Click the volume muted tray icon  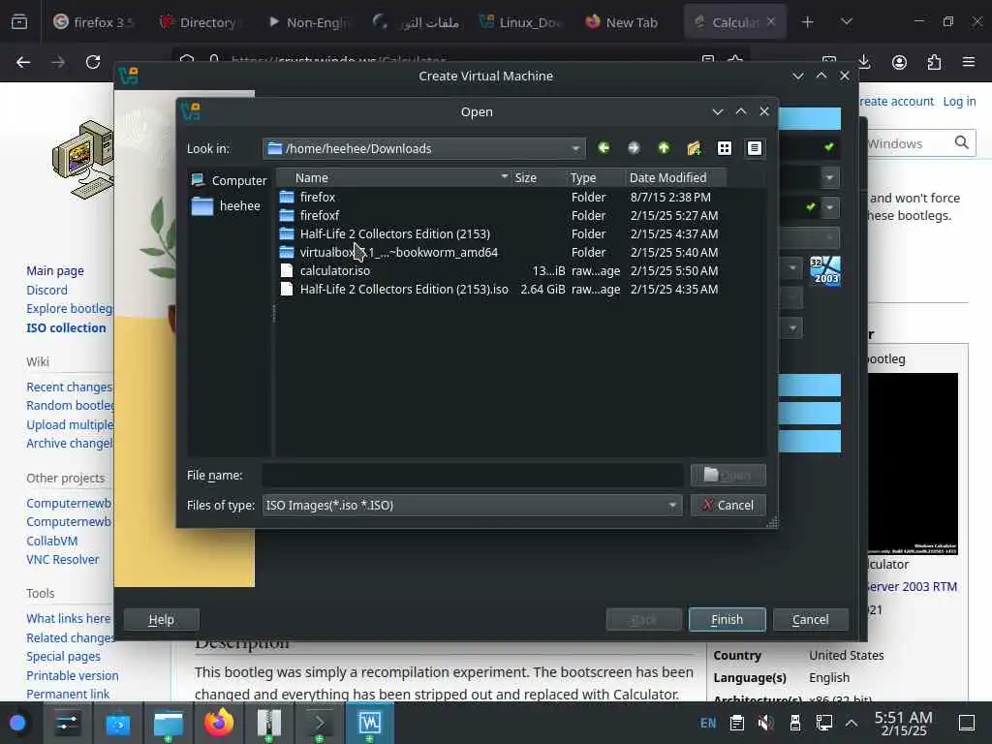pyautogui.click(x=765, y=723)
